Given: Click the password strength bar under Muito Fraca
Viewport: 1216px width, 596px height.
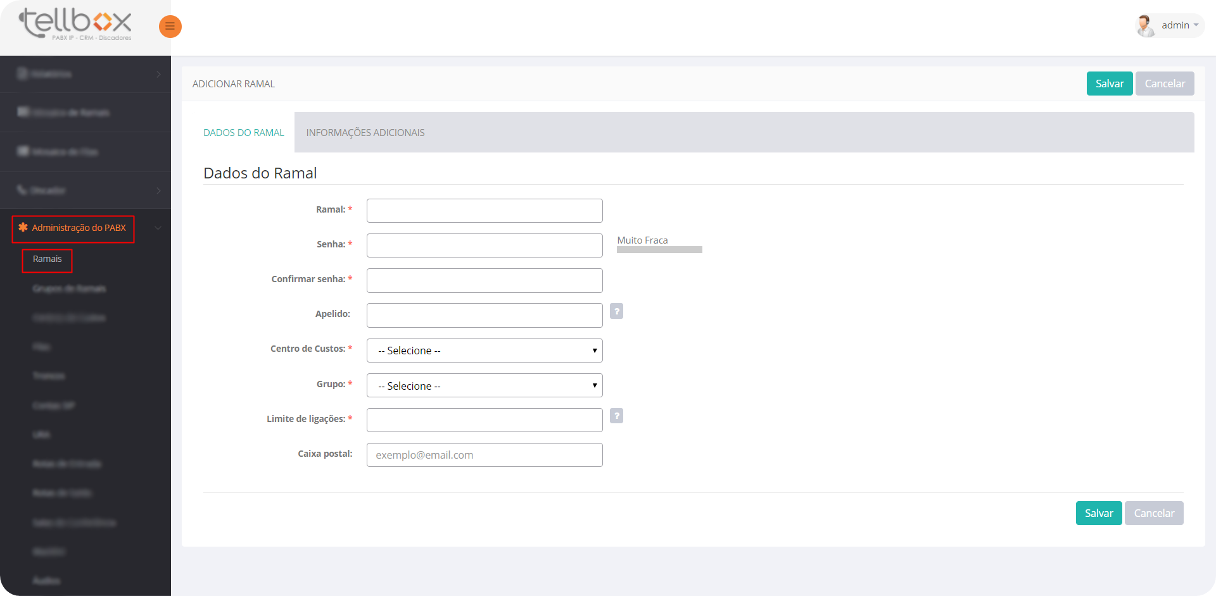Looking at the screenshot, I should [659, 250].
